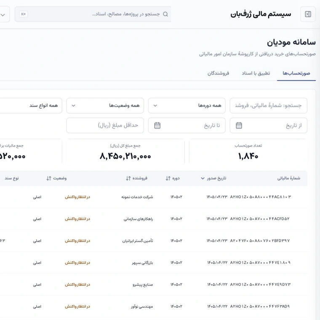Open the 'همه دوره‌ها' dropdown
Screen dimensions: 320x320
[x=187, y=106]
